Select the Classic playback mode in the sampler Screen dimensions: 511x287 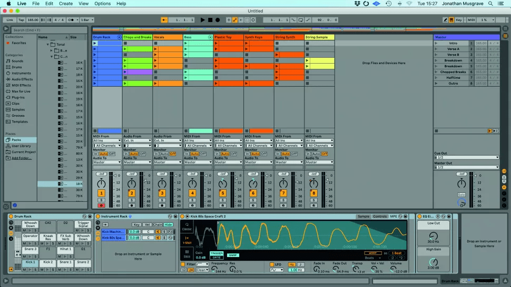tap(187, 227)
